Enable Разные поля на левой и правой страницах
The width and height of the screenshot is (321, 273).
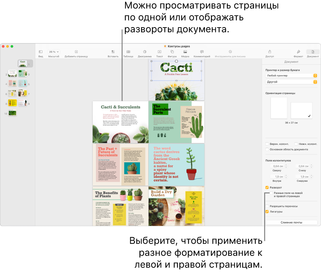[271, 193]
